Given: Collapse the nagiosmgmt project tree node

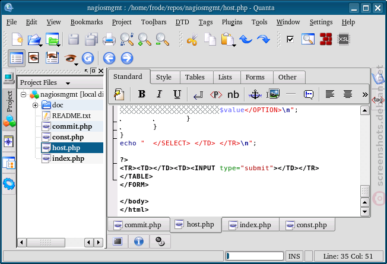Looking at the screenshot, I should pyautogui.click(x=23, y=94).
